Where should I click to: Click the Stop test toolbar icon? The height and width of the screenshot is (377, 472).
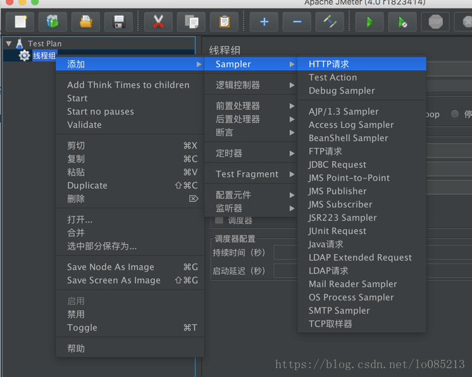435,22
